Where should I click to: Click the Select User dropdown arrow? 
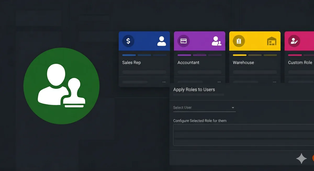(x=233, y=108)
